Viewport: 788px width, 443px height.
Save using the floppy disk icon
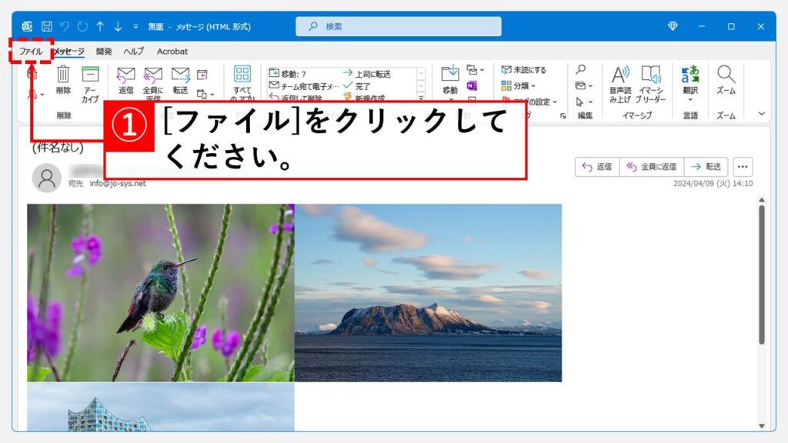coord(47,26)
